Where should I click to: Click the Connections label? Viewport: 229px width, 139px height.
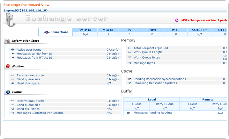(59, 32)
